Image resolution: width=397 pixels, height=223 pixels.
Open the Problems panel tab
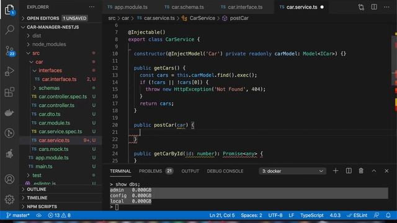(x=156, y=171)
